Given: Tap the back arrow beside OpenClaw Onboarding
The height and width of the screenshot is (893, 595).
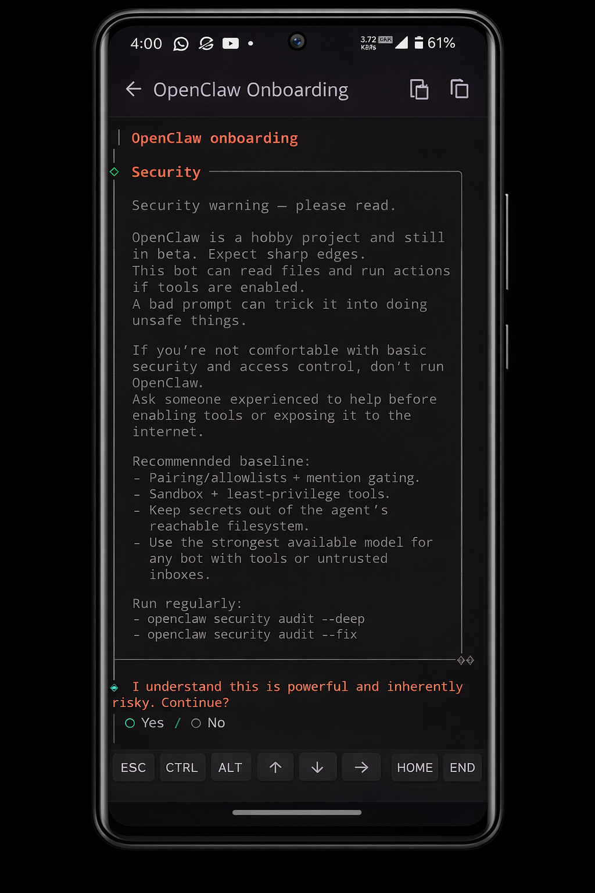Looking at the screenshot, I should click(134, 90).
